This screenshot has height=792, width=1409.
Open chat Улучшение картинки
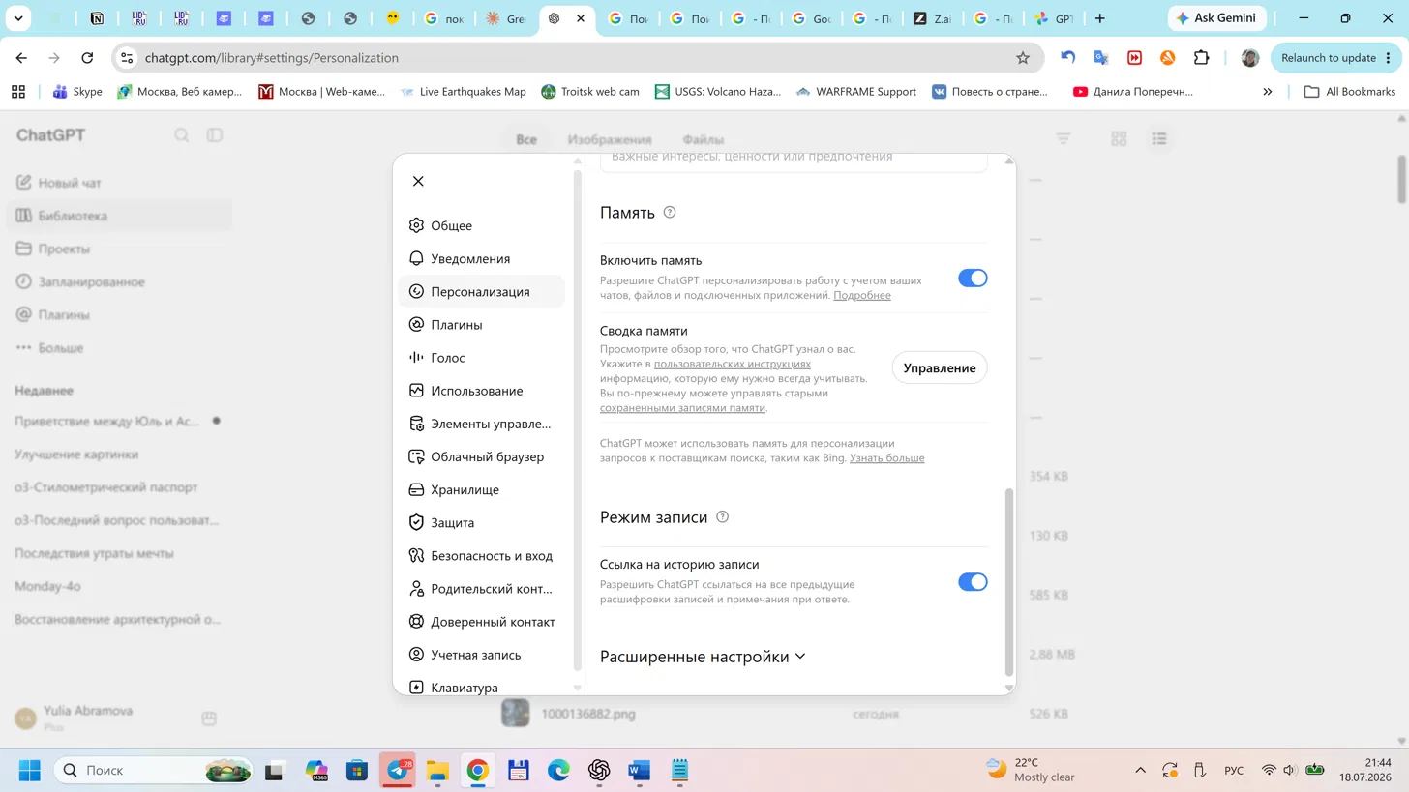pyautogui.click(x=119, y=455)
